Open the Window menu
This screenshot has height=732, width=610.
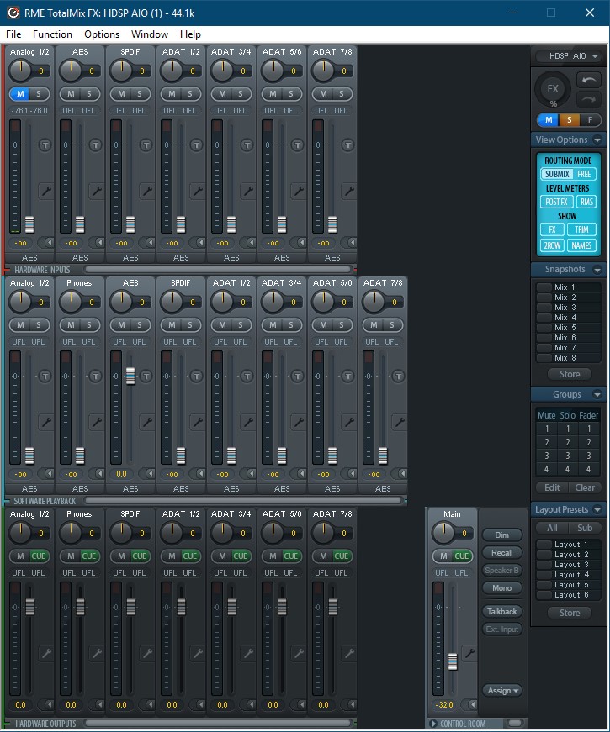click(x=150, y=34)
